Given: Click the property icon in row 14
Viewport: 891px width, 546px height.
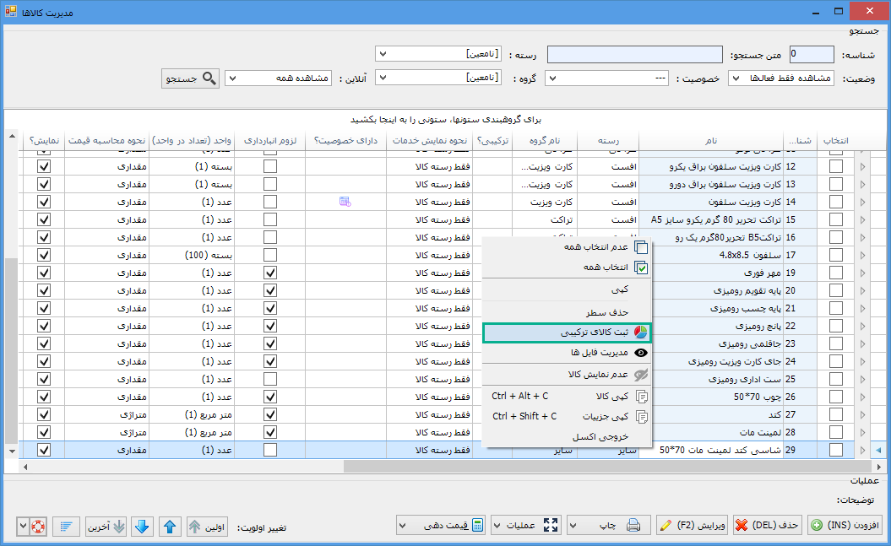Looking at the screenshot, I should coord(345,202).
